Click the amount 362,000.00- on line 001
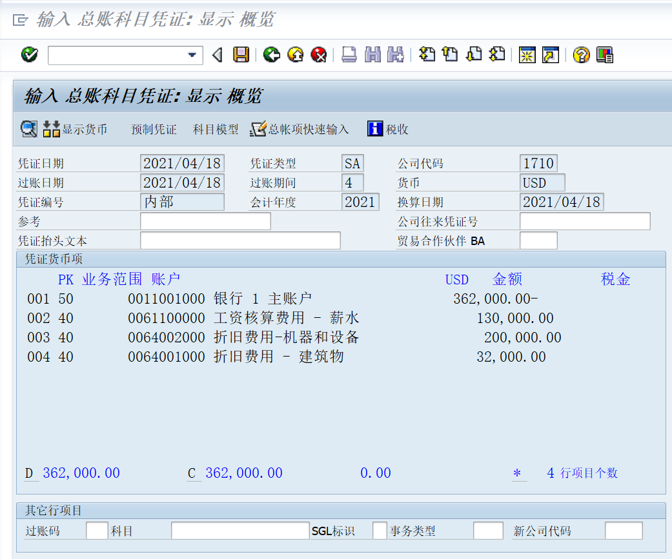The height and width of the screenshot is (559, 672). tap(495, 299)
